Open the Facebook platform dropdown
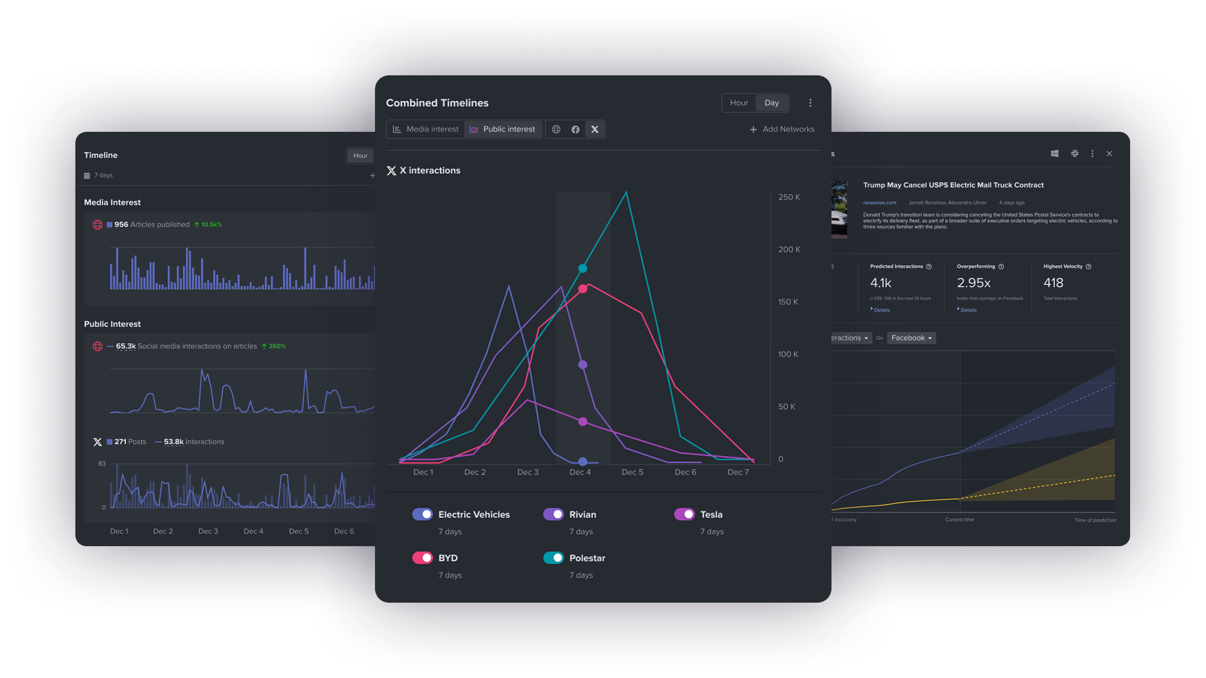Screen dimensions: 1206x678 [x=911, y=338]
